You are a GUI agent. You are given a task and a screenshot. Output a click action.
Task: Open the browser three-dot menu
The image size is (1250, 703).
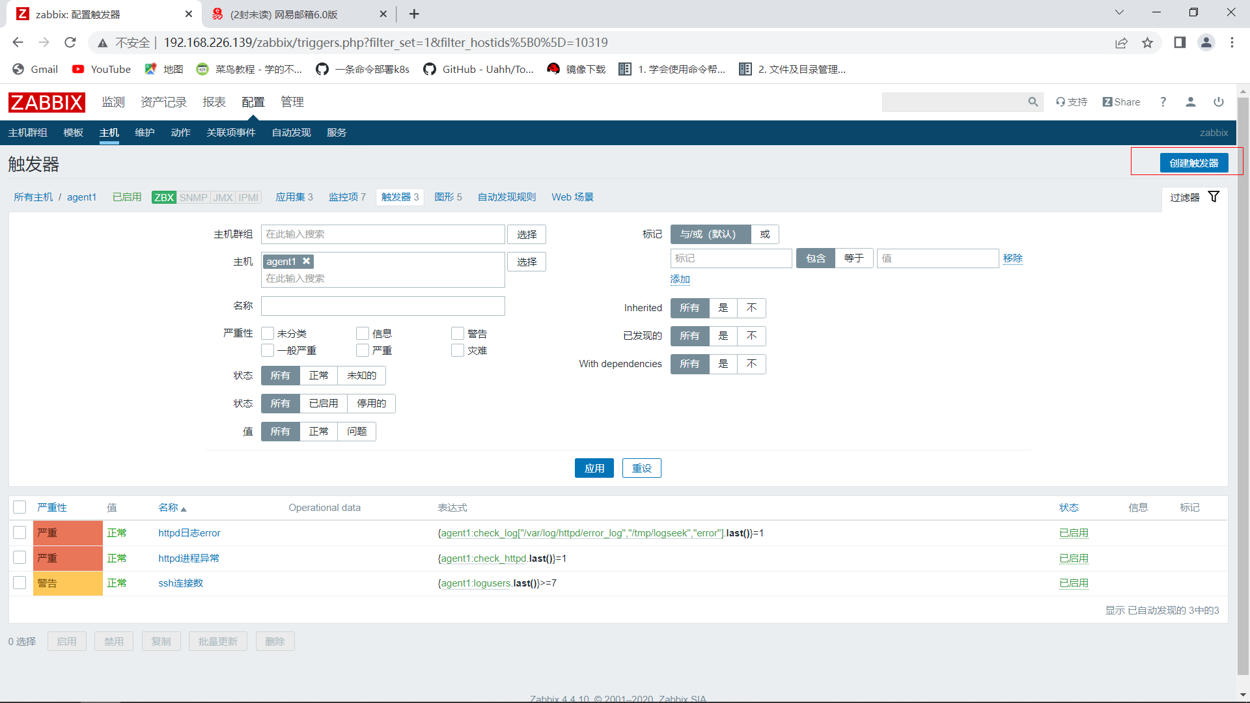click(x=1232, y=43)
